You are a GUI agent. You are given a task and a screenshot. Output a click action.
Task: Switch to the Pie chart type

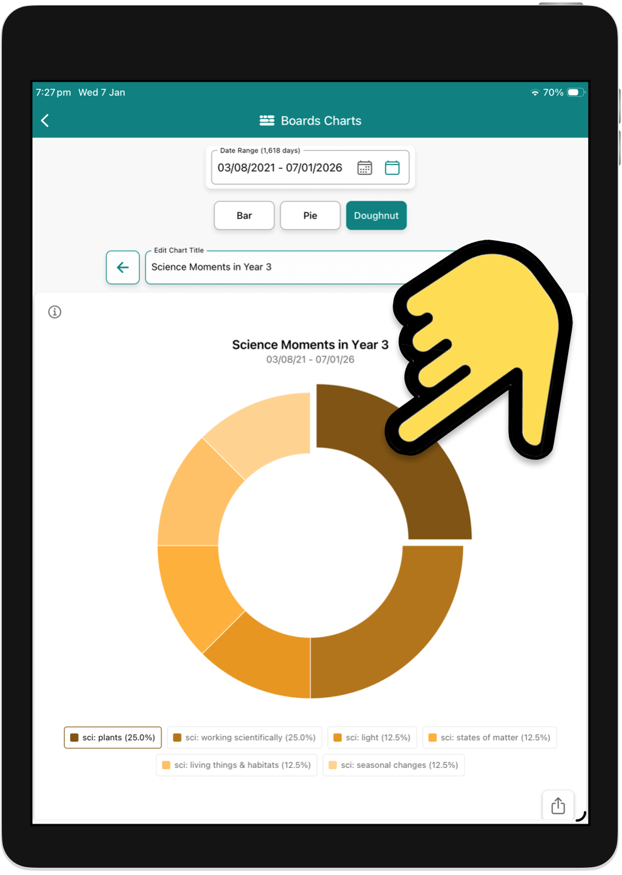tap(310, 215)
